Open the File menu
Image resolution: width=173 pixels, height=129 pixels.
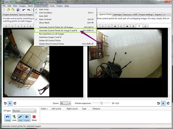tap(4, 6)
